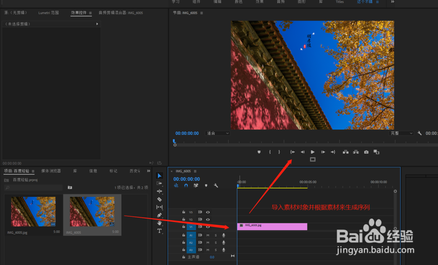Open zoom level dropdown 适合
Viewport: 438px width, 265px height.
pos(218,133)
